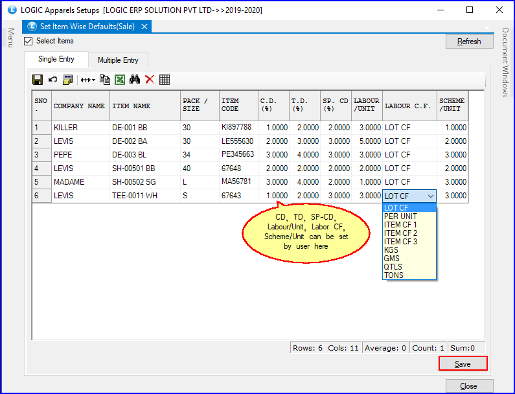
Task: Click the Save button
Action: tap(463, 364)
